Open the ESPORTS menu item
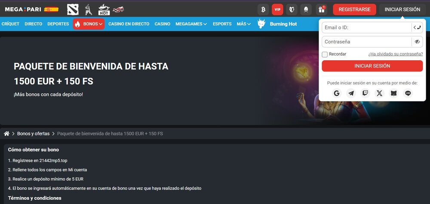Image resolution: width=430 pixels, height=204 pixels. tap(222, 24)
